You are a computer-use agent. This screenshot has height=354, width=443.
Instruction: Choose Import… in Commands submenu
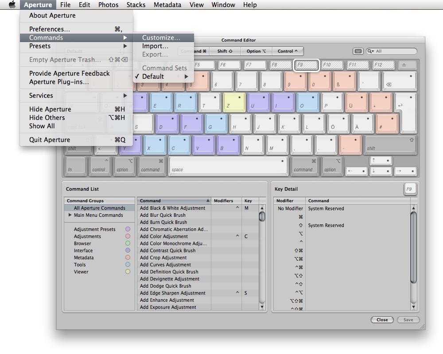pyautogui.click(x=163, y=46)
